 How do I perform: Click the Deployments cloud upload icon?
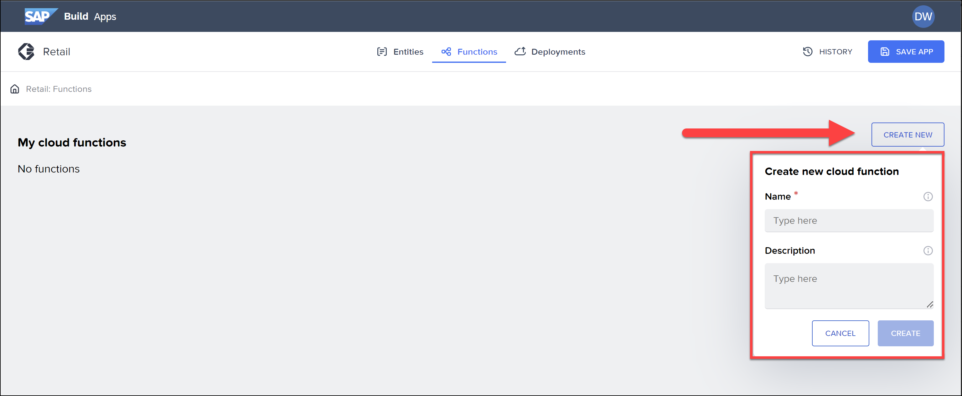click(x=520, y=52)
